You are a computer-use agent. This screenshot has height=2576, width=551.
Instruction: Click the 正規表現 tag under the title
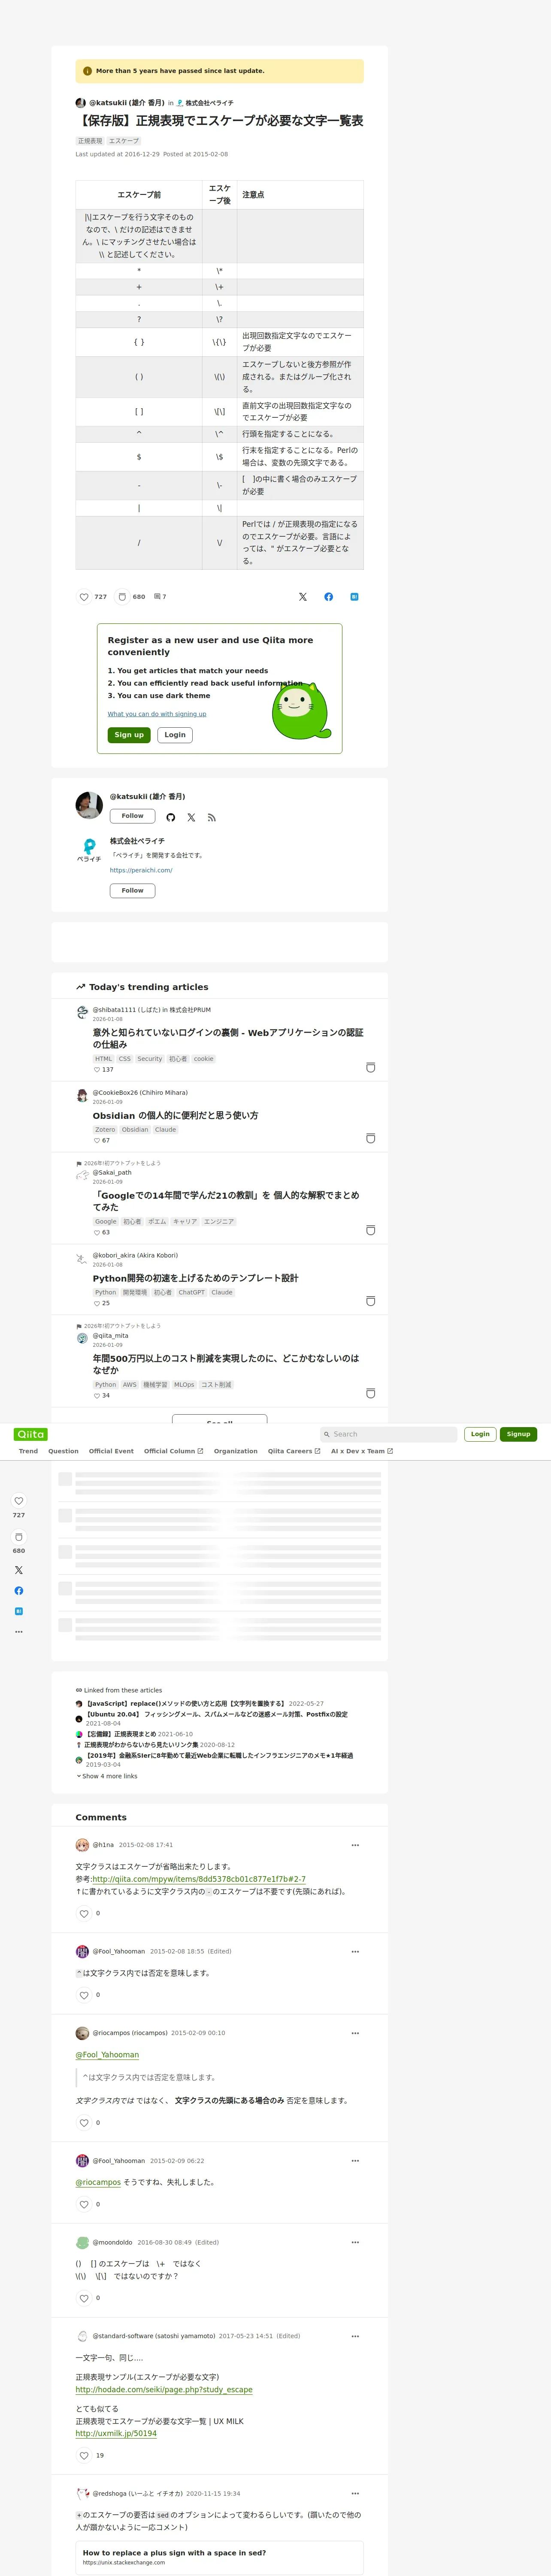pyautogui.click(x=90, y=141)
